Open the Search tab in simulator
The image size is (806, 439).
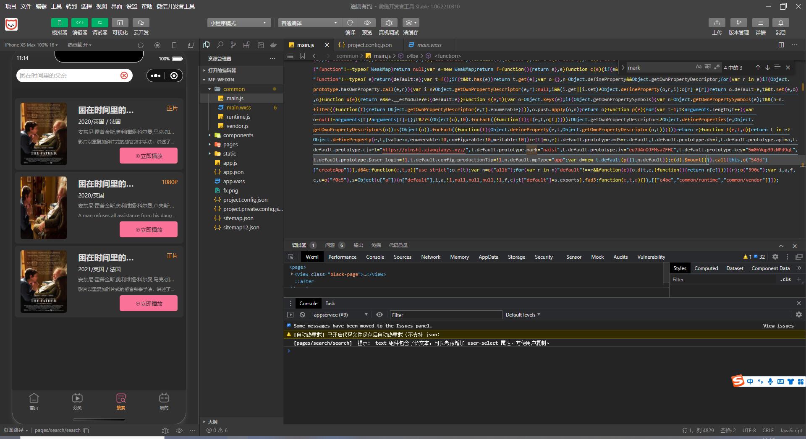point(121,401)
